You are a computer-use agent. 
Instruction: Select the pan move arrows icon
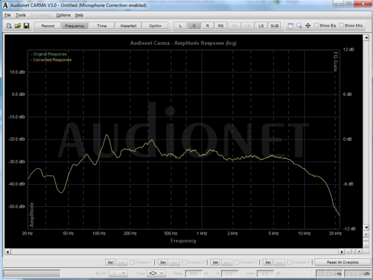307,26
